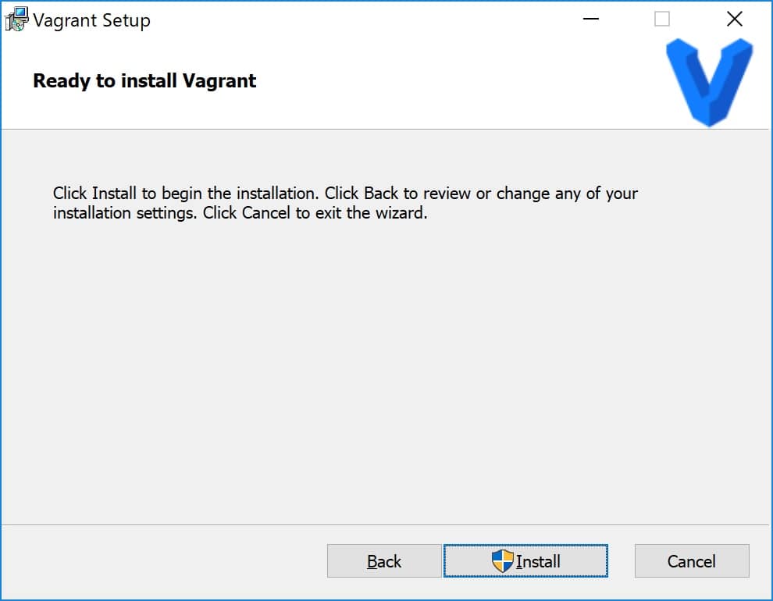Click the UAC shield icon on Install
This screenshot has width=773, height=601.
coord(502,560)
